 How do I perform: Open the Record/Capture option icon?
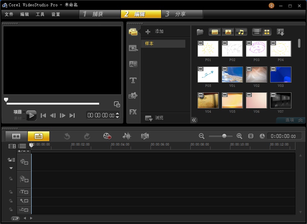click(107, 136)
